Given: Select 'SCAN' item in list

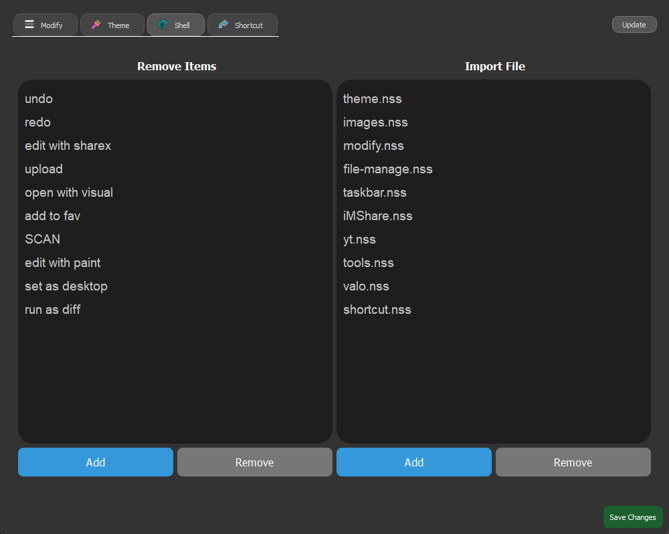Looking at the screenshot, I should point(175,240).
